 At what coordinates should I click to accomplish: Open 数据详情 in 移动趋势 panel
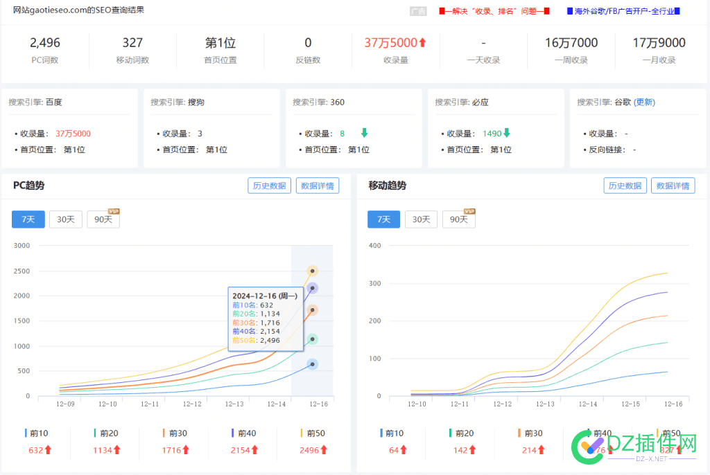point(673,186)
